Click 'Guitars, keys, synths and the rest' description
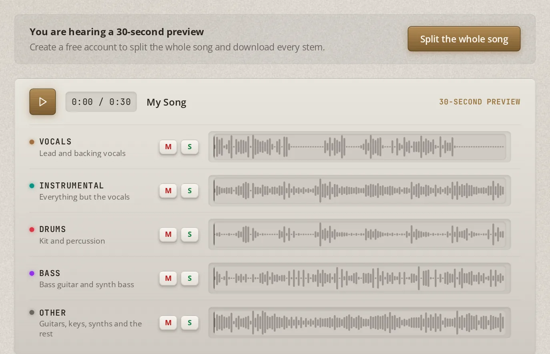This screenshot has height=354, width=550. pos(90,328)
